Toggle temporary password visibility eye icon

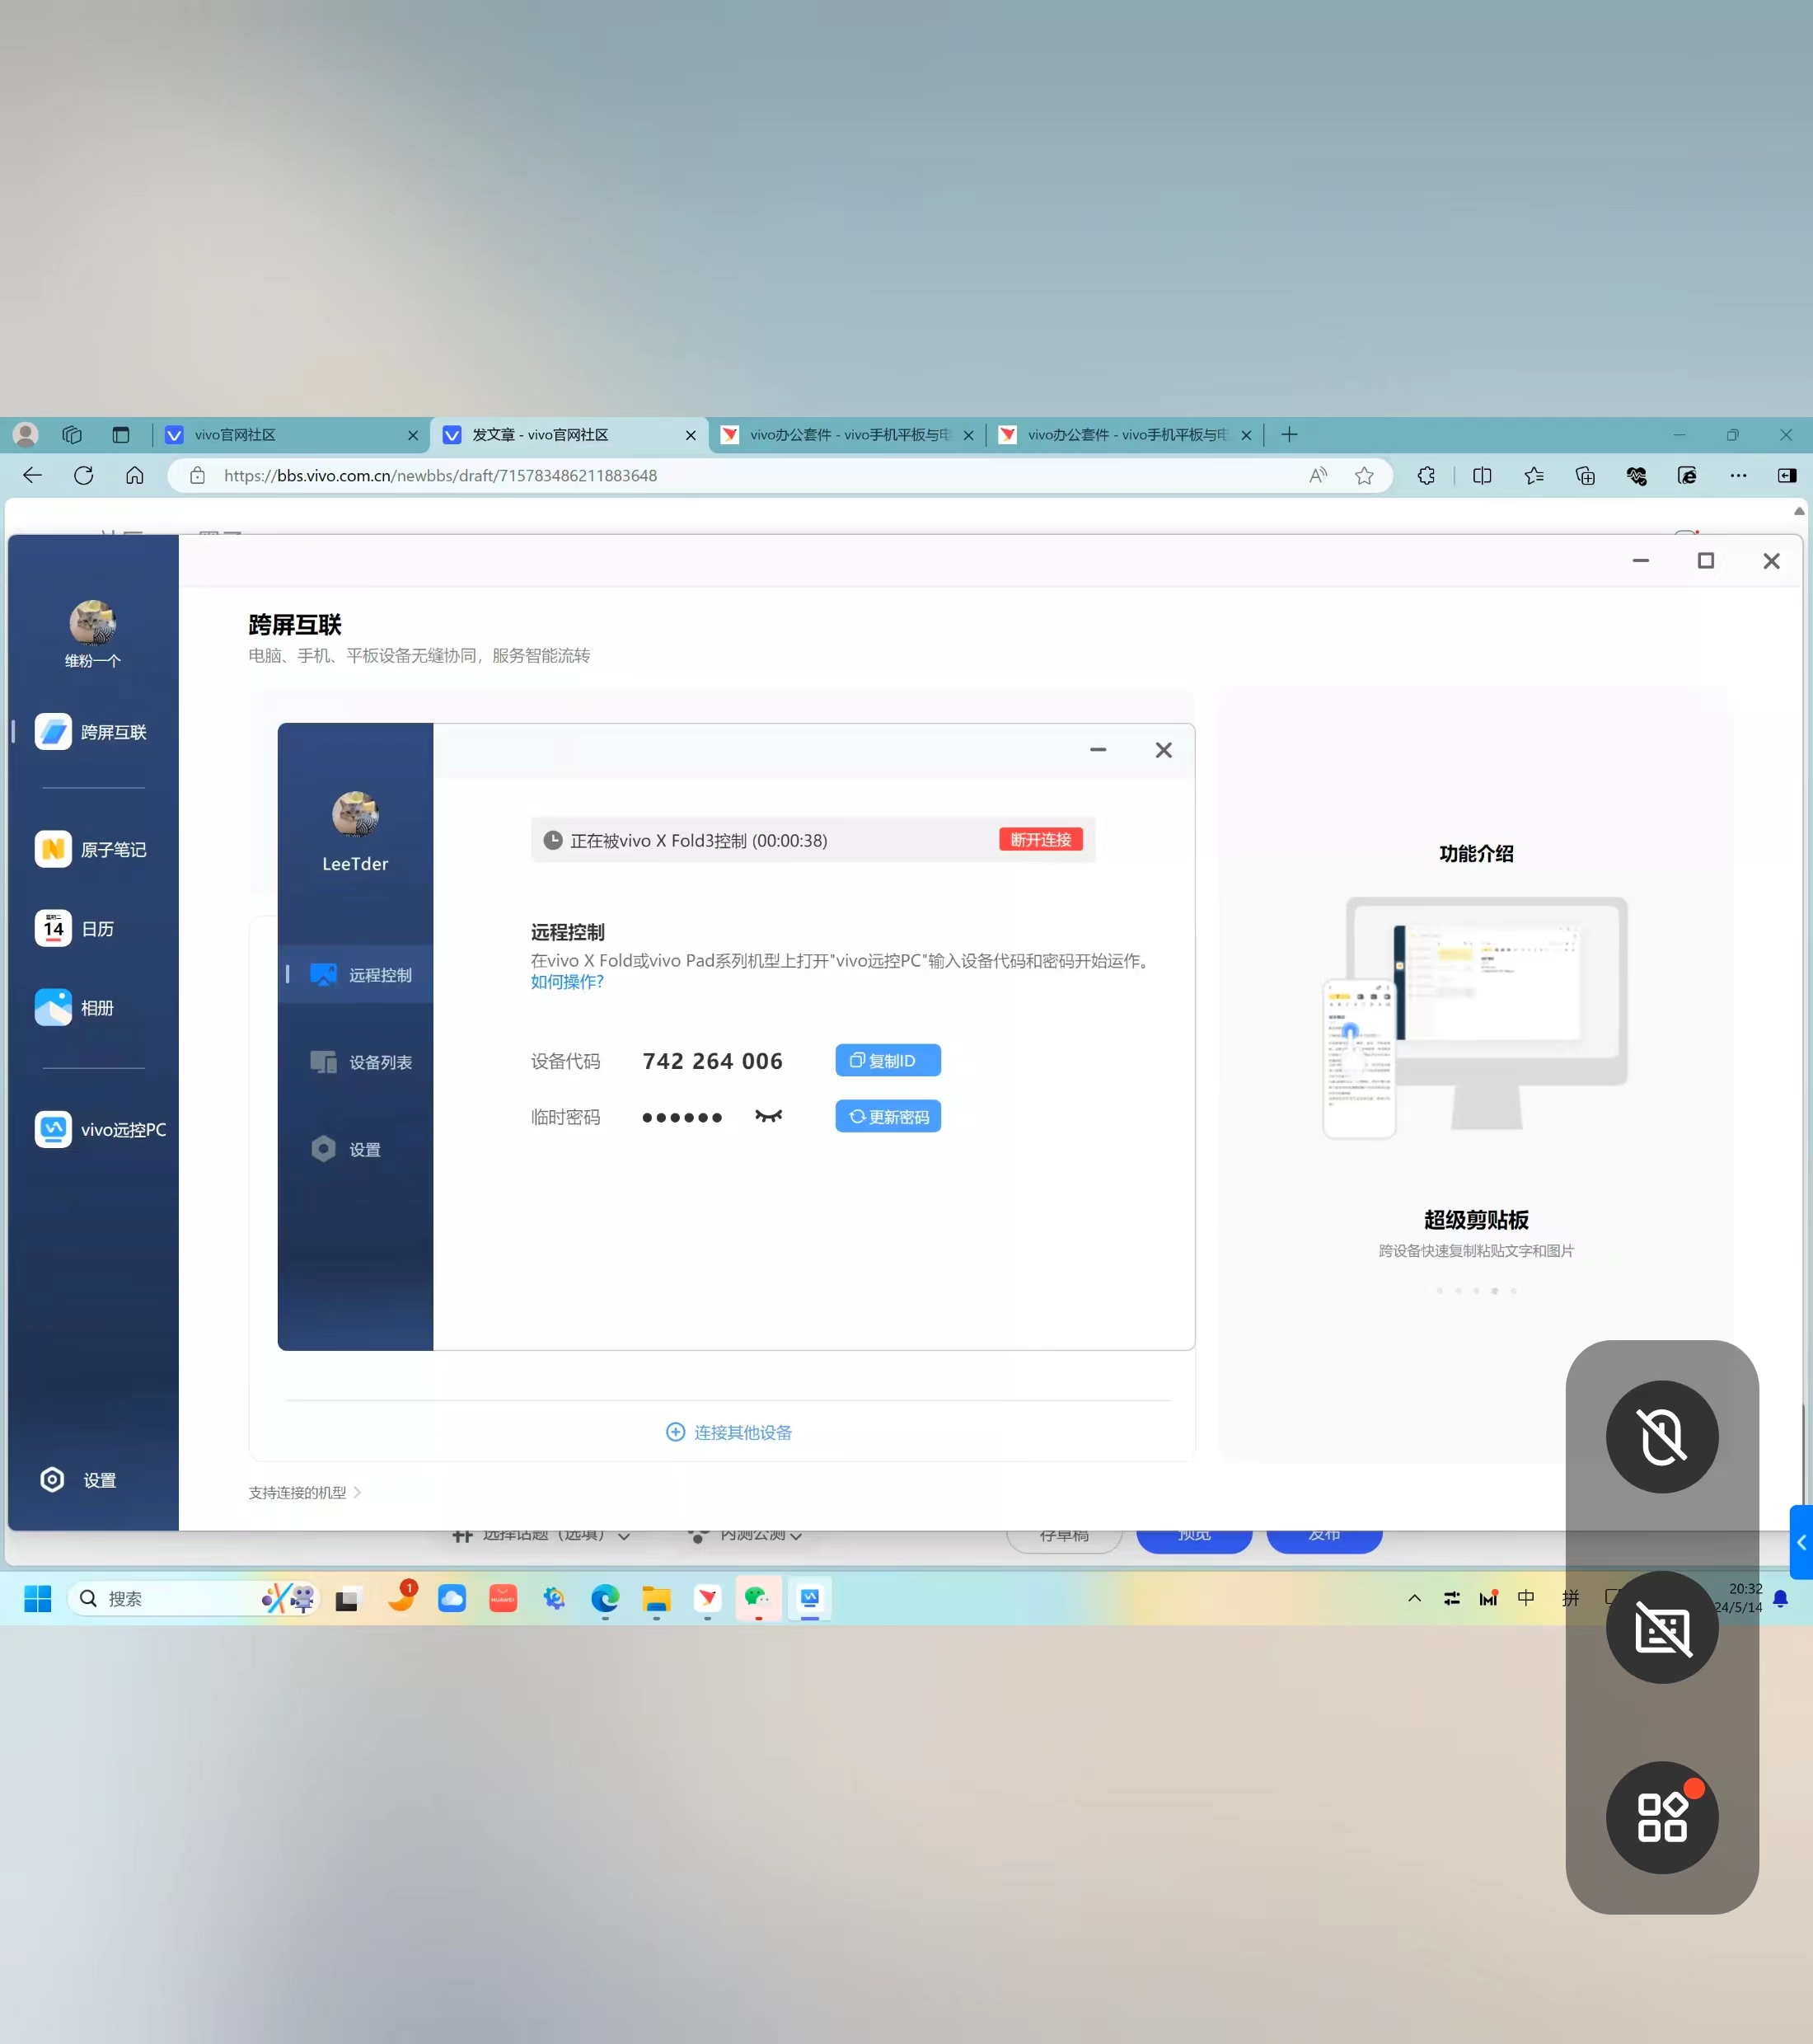768,1116
